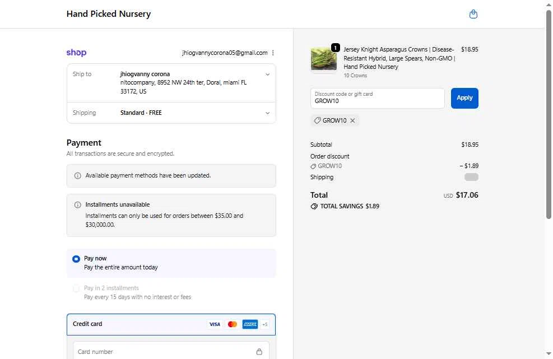Click the tag icon next to TOTAL SAVINGS
Screen dimensions: 553x359
[314, 206]
